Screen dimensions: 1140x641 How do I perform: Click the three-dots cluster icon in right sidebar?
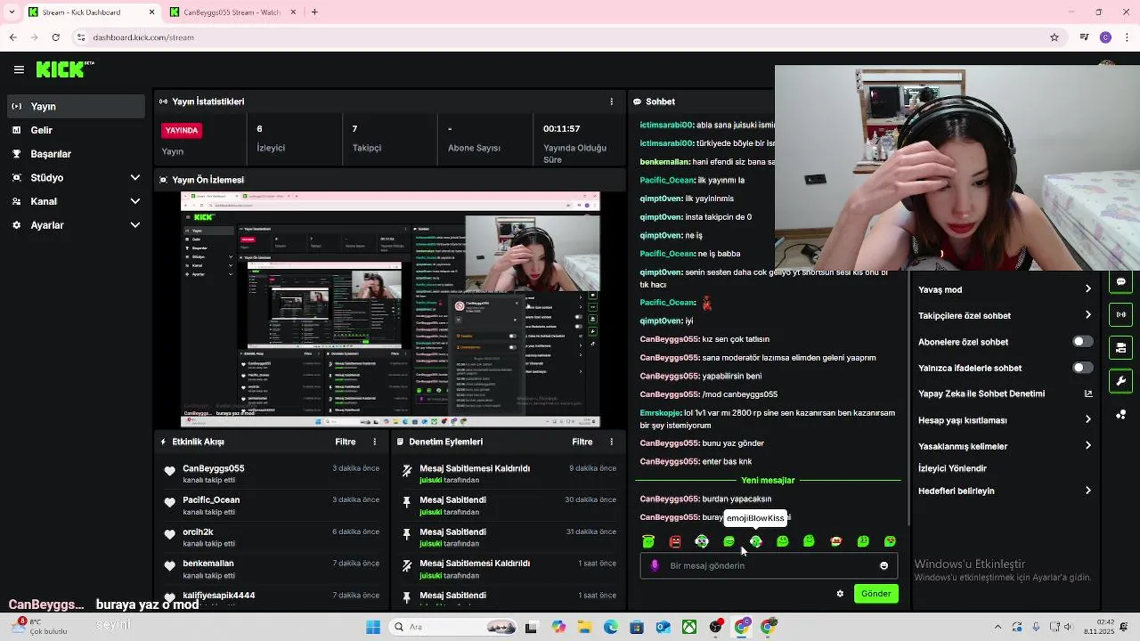tap(1121, 414)
